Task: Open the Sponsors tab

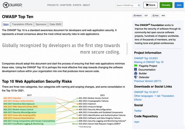Action: click(41, 24)
